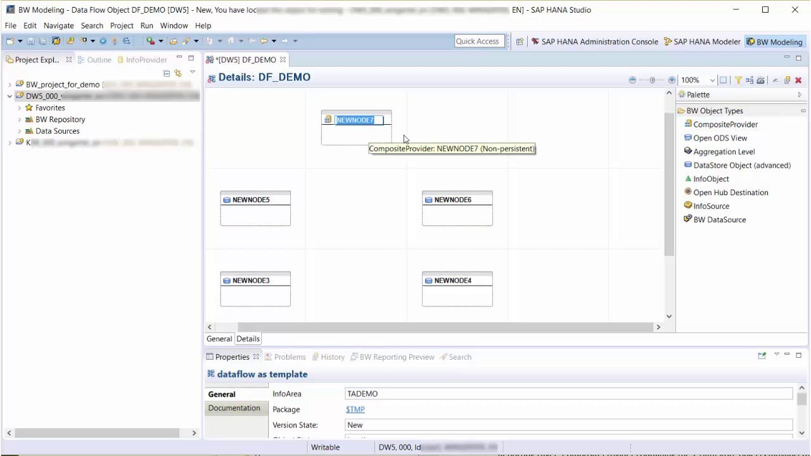Open the Navigate menu

click(58, 25)
